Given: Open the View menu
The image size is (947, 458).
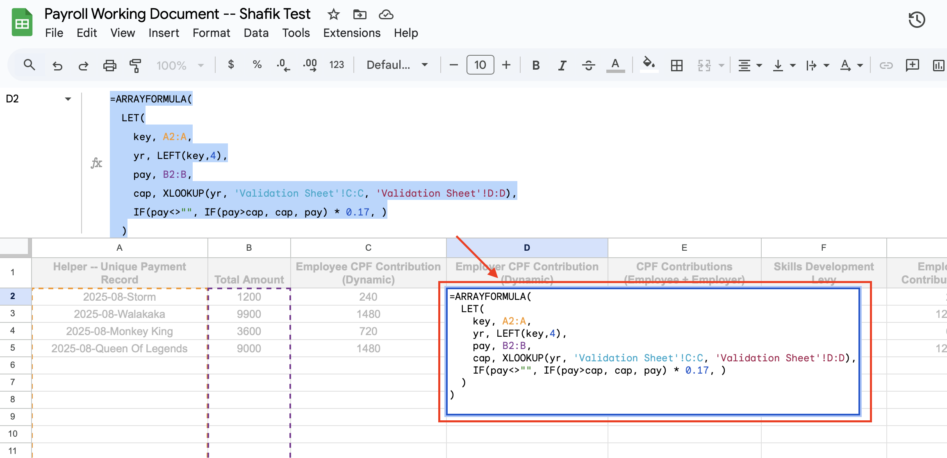Looking at the screenshot, I should (123, 33).
